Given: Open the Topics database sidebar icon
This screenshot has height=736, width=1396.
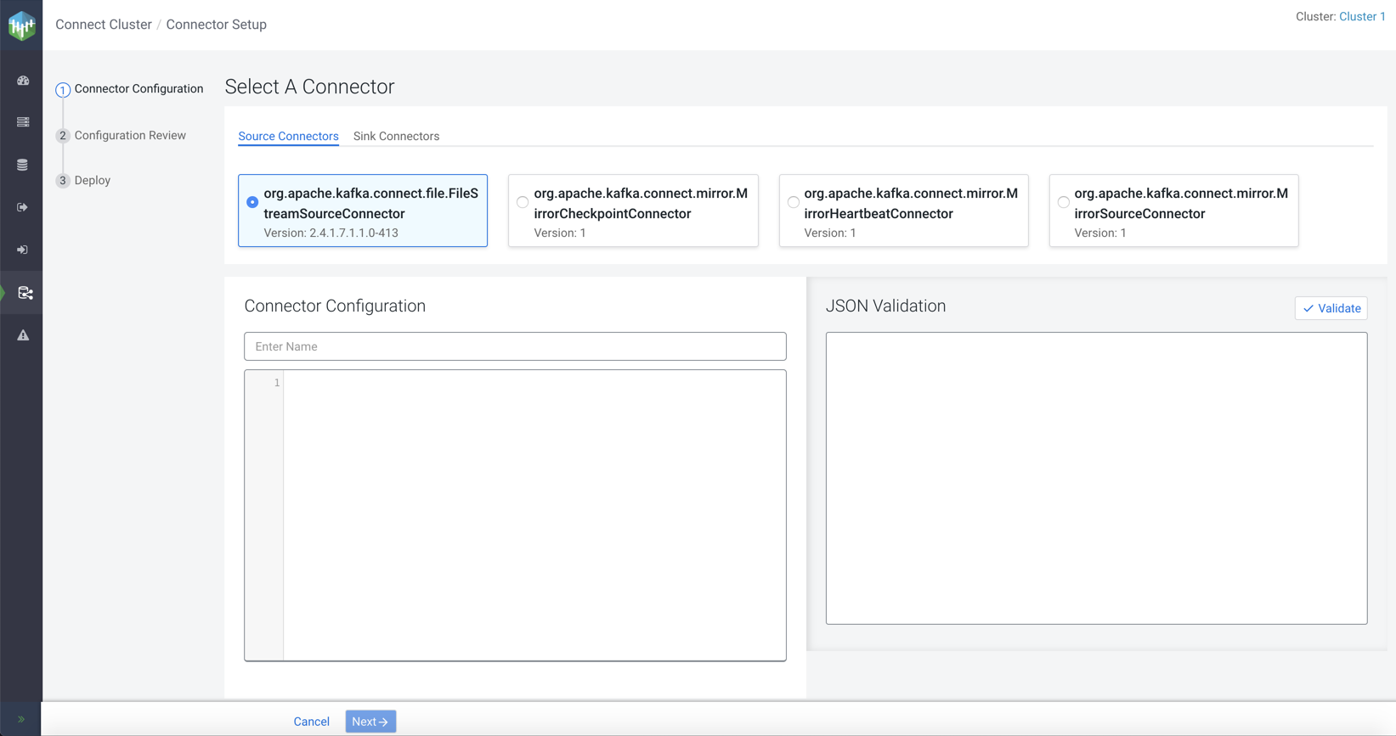Looking at the screenshot, I should tap(23, 165).
